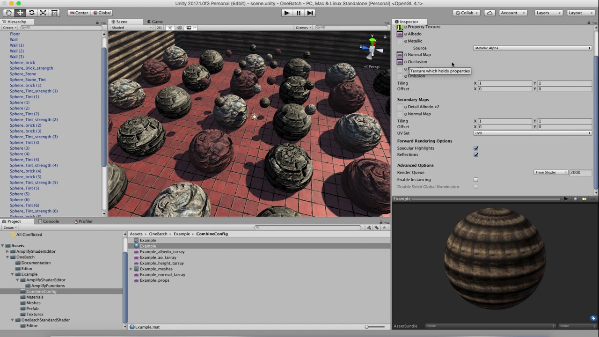Click the blue asset label tag icon
The image size is (599, 337).
tap(593, 318)
